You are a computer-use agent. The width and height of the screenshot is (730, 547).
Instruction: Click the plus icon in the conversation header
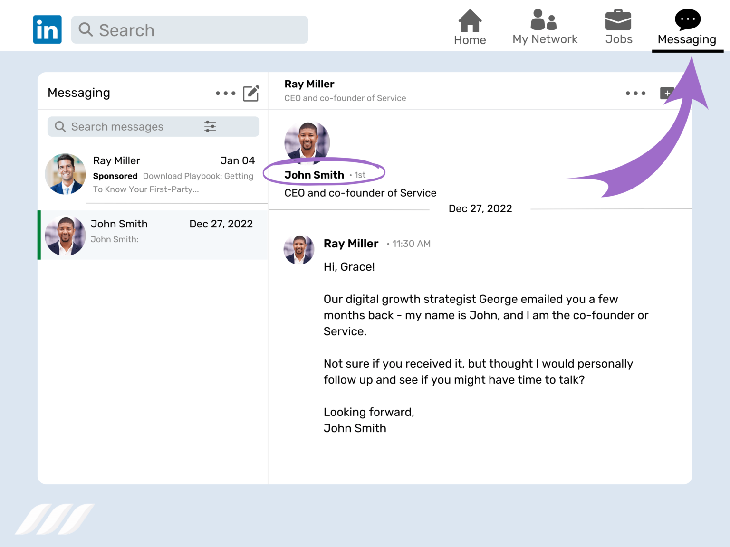point(667,93)
